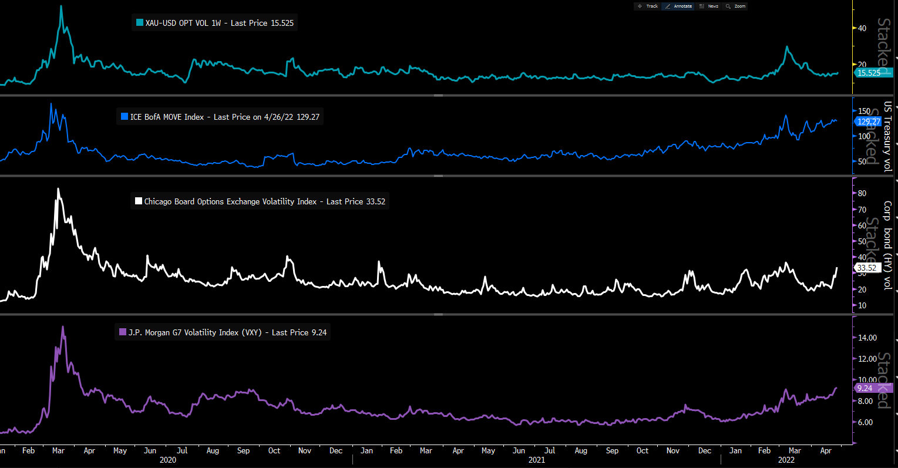Click the 2021 year label on time axis
Viewport: 898px width, 468px height.
pyautogui.click(x=536, y=460)
